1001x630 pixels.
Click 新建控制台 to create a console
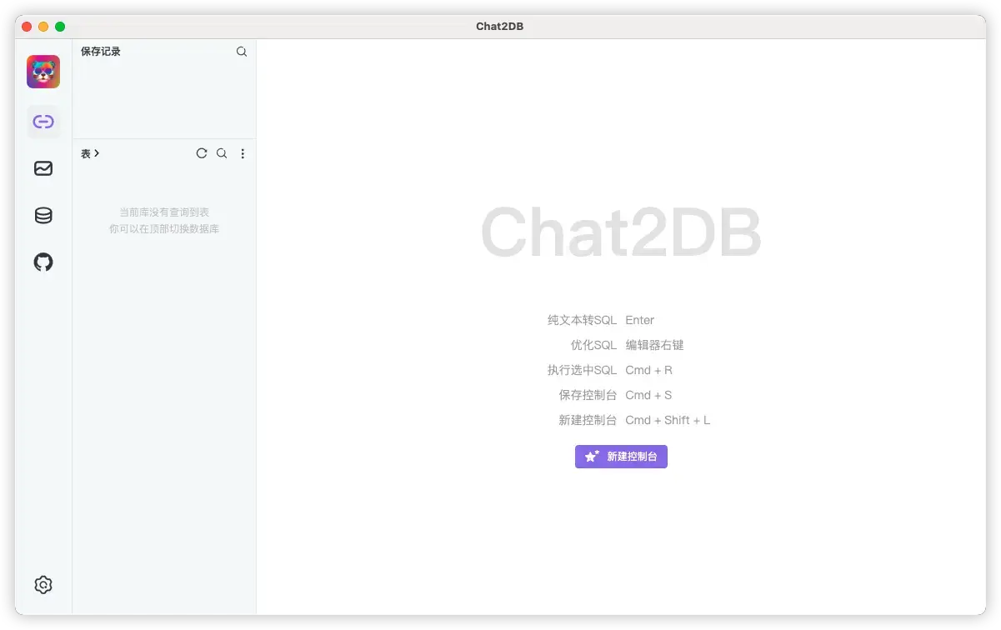click(x=621, y=456)
